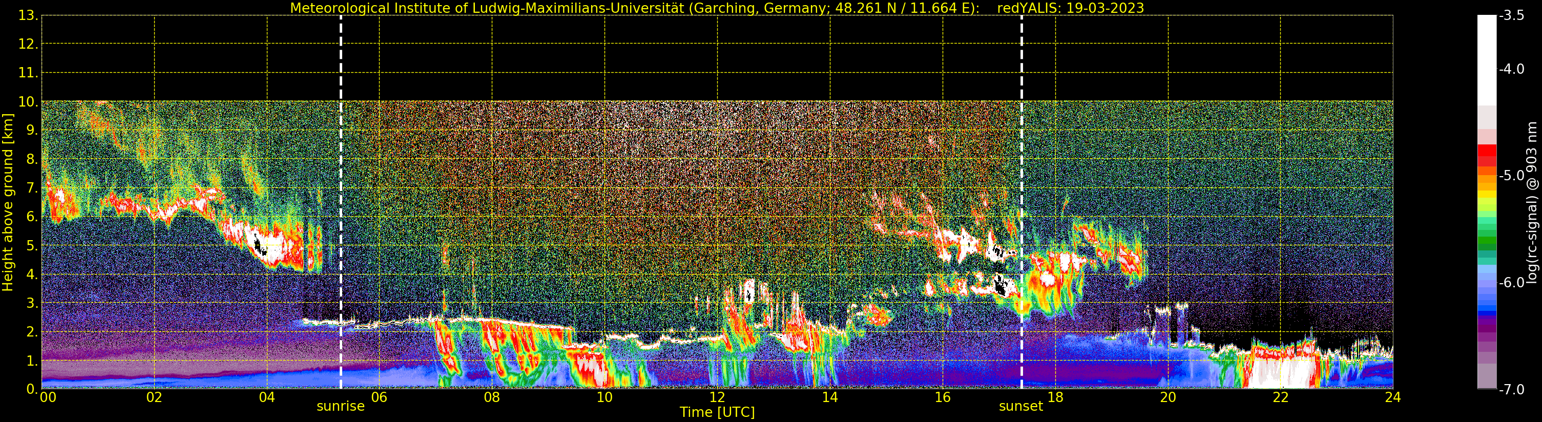Screen dimensions: 1542x422
Task: Pick the white segment at the colorbar top
Action: [x=1487, y=60]
